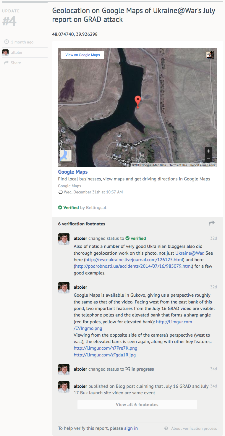
Task: Click the red location pin on map
Action: 137,102
